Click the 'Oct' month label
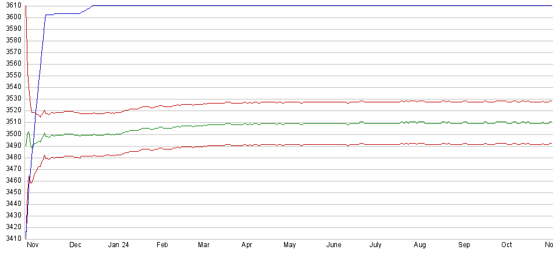The image size is (553, 253). point(507,245)
